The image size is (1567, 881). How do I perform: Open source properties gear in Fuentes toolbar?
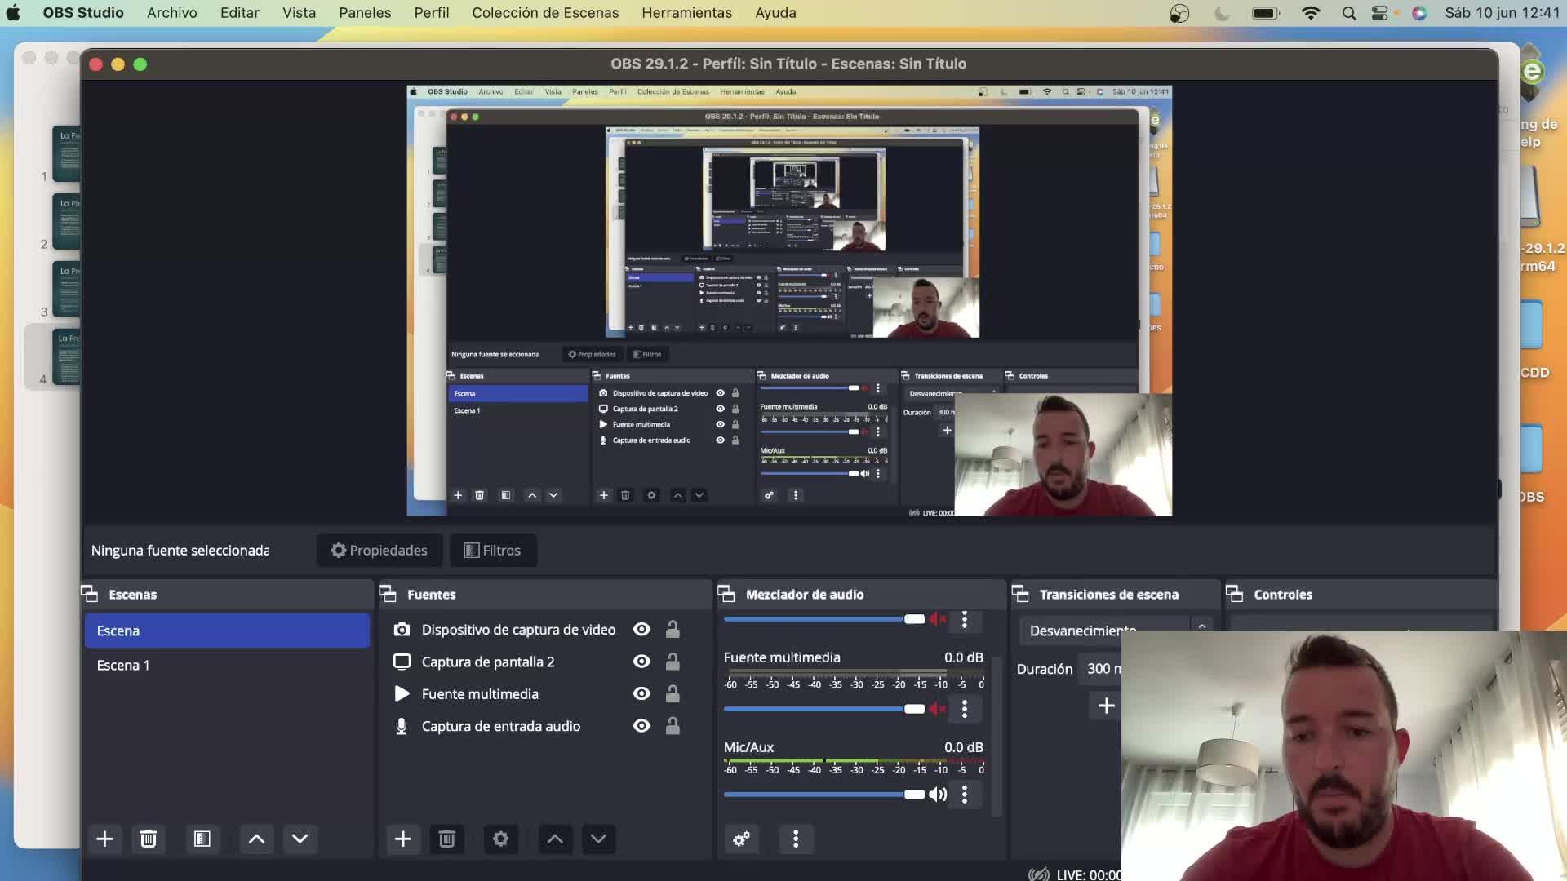point(500,839)
